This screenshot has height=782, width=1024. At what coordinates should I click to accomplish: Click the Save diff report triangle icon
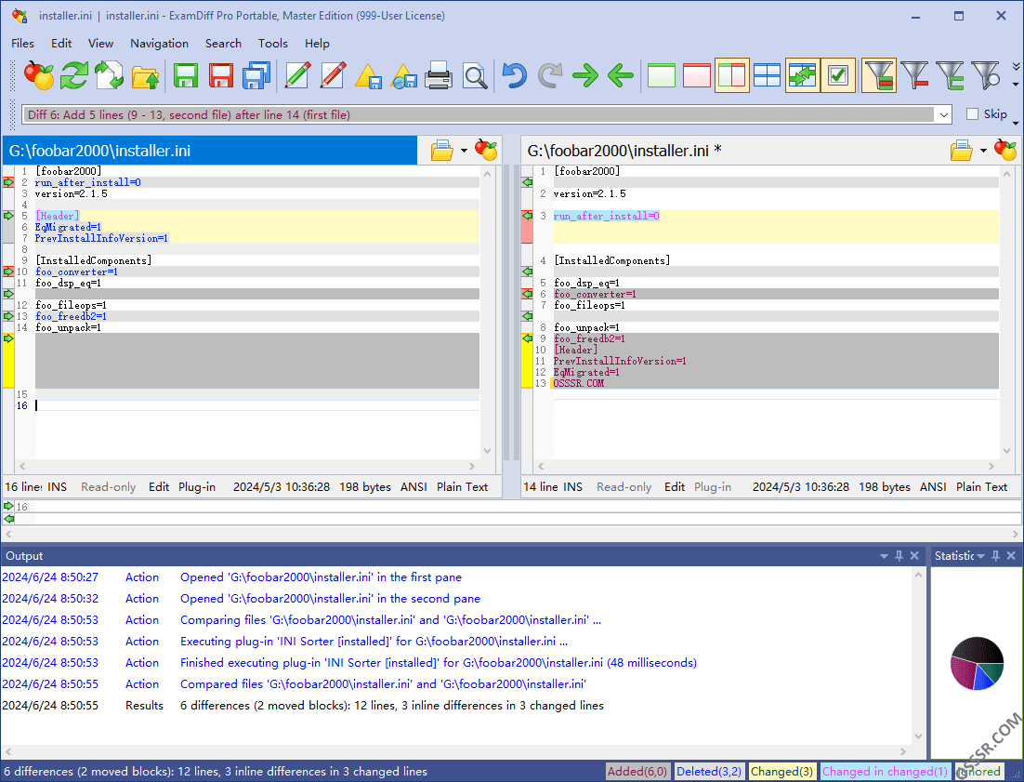(x=368, y=76)
